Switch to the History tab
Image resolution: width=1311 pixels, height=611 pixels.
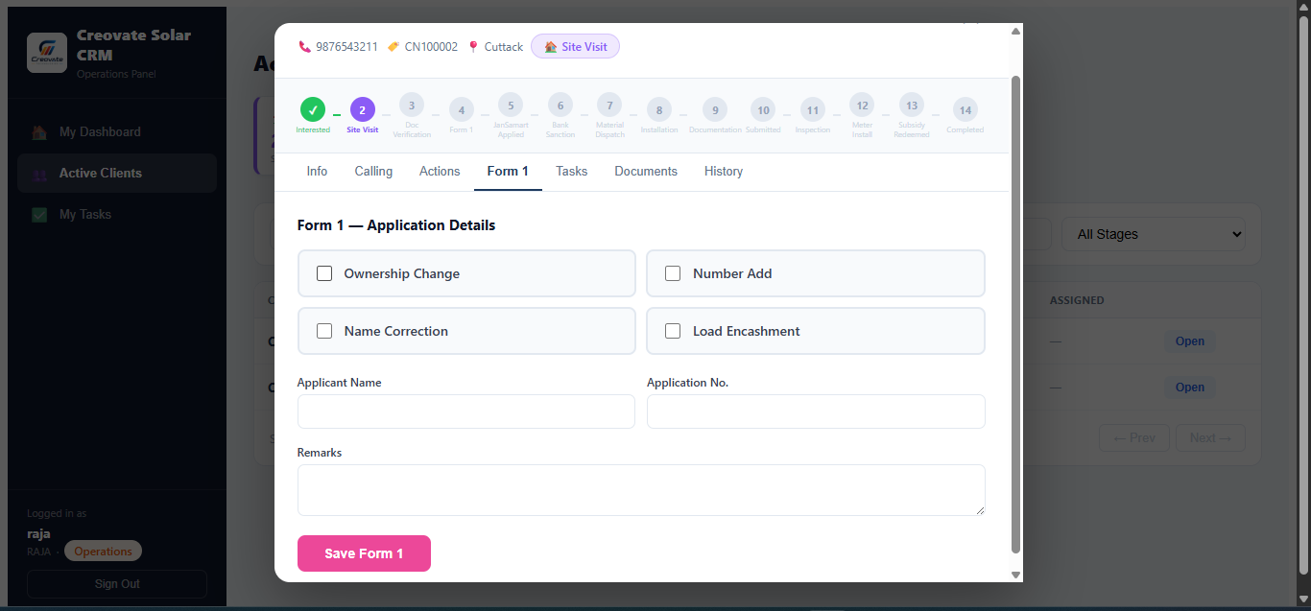point(724,172)
